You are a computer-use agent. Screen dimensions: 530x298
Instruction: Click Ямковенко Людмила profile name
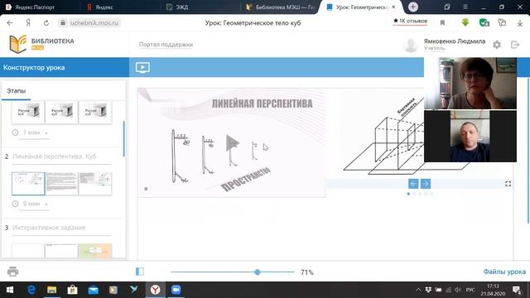[455, 41]
